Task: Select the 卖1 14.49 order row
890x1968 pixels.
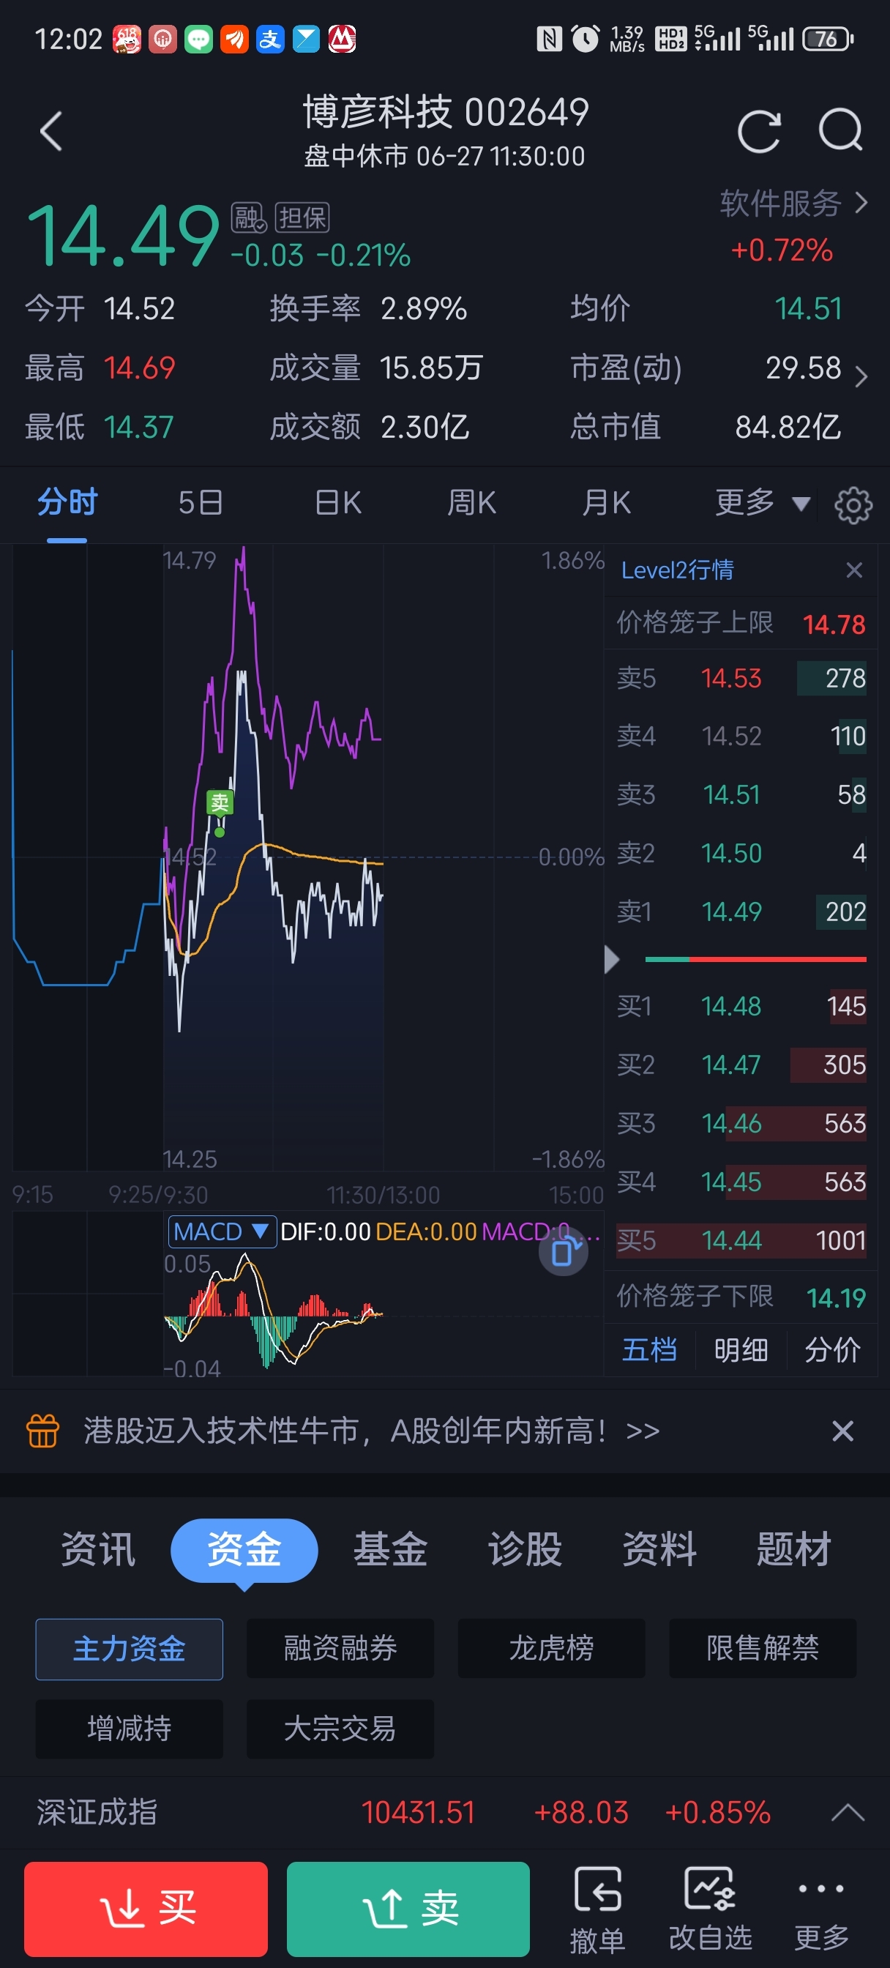Action: [x=741, y=912]
